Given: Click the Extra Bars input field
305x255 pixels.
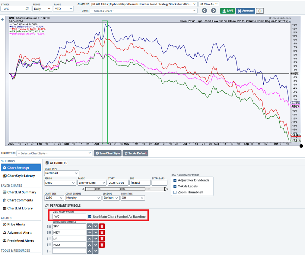Looking at the screenshot, I should [x=159, y=183].
